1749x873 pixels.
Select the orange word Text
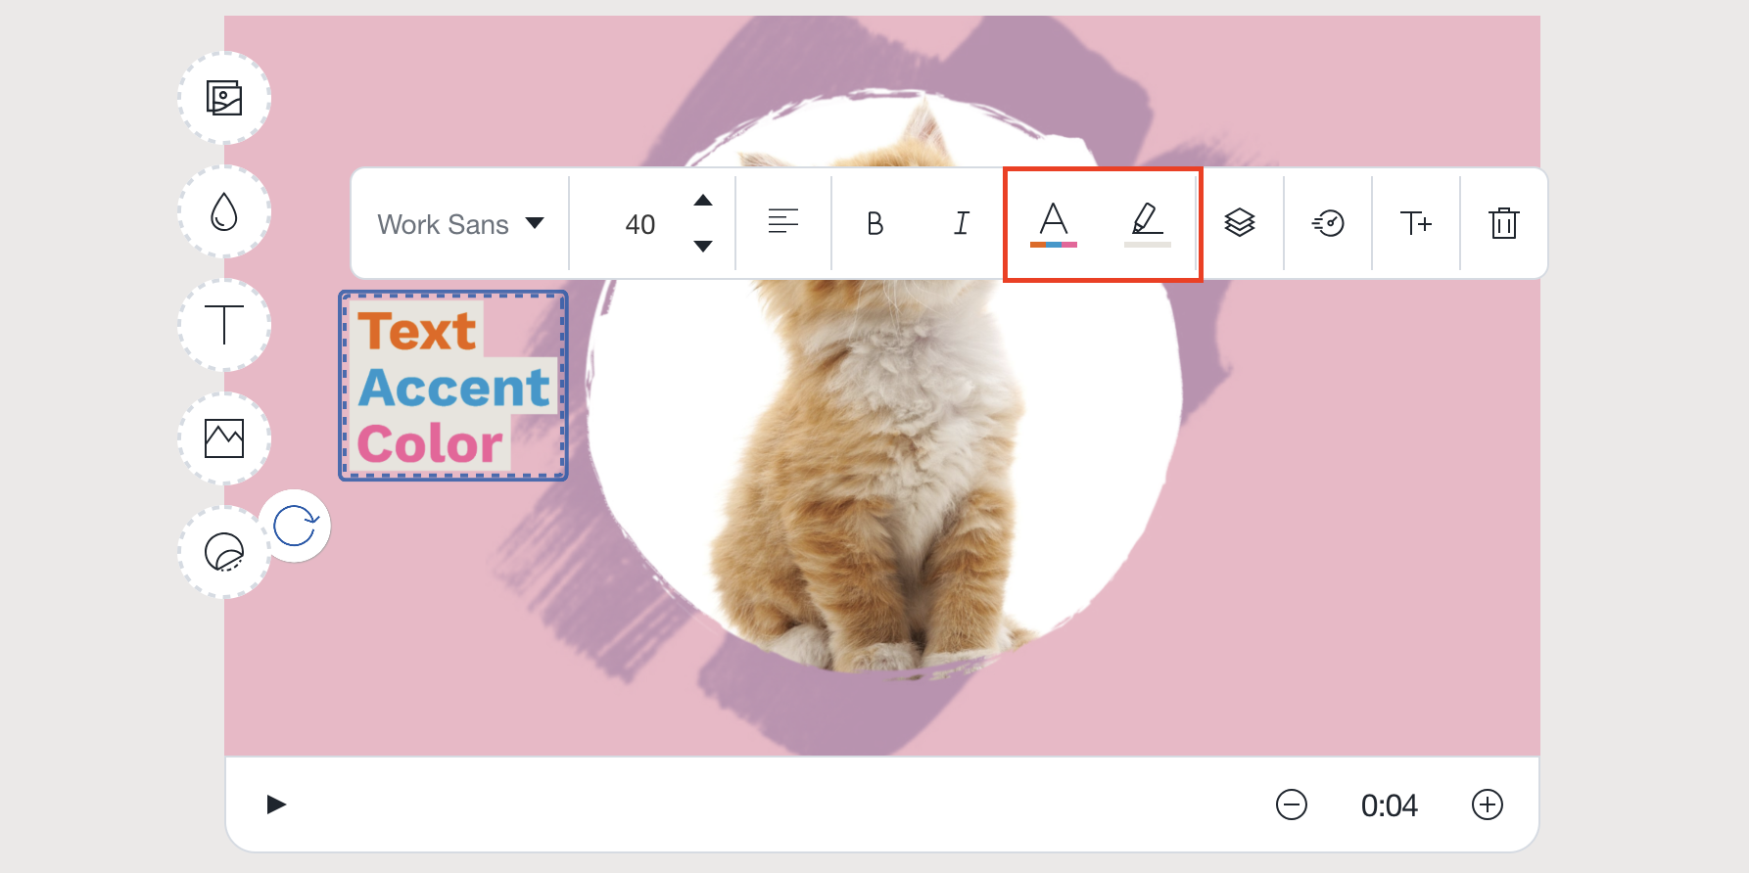pos(417,331)
